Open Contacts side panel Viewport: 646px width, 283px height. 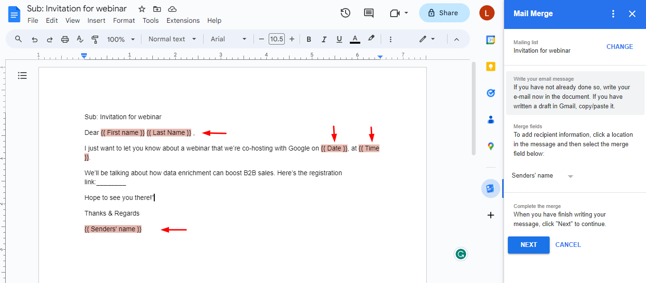coord(490,120)
